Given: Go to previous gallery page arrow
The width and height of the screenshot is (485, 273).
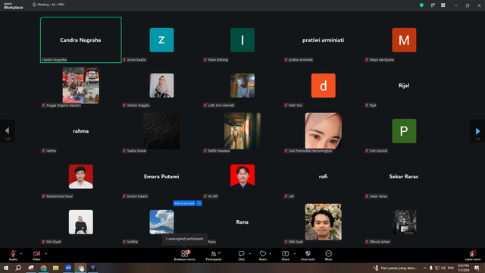Looking at the screenshot, I should point(7,131).
